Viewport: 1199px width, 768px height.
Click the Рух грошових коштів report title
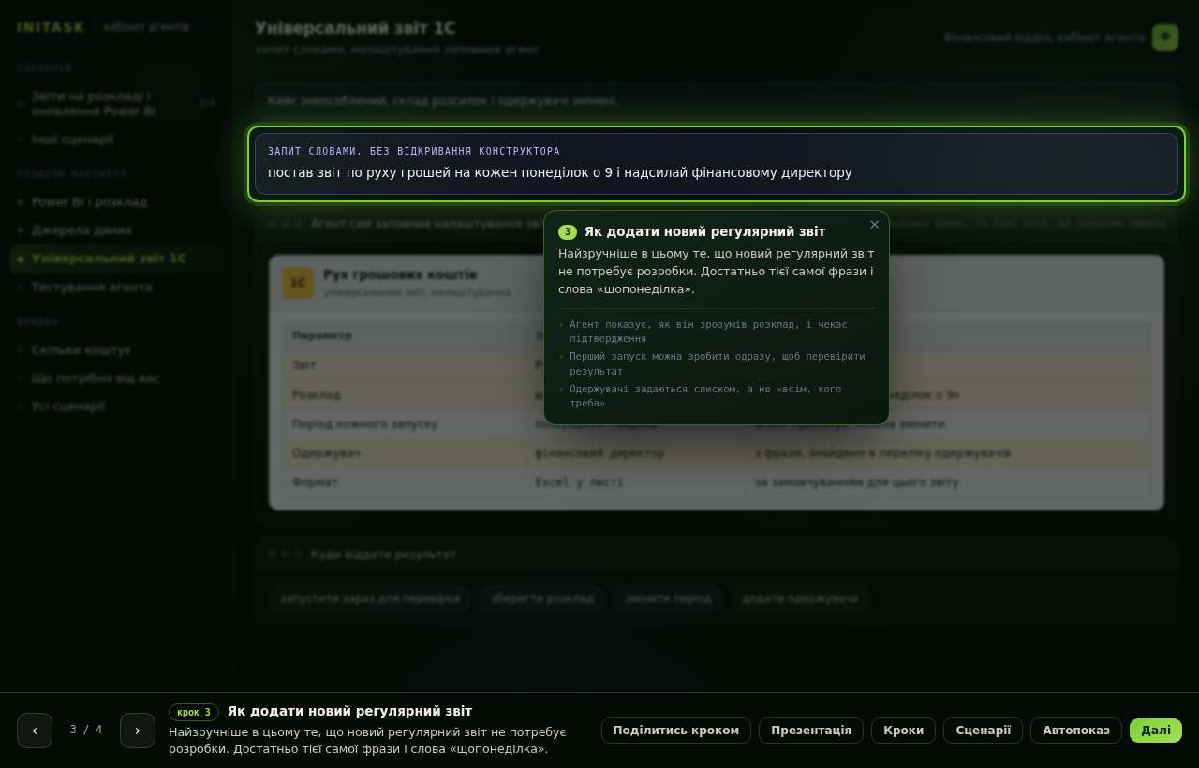tap(400, 274)
